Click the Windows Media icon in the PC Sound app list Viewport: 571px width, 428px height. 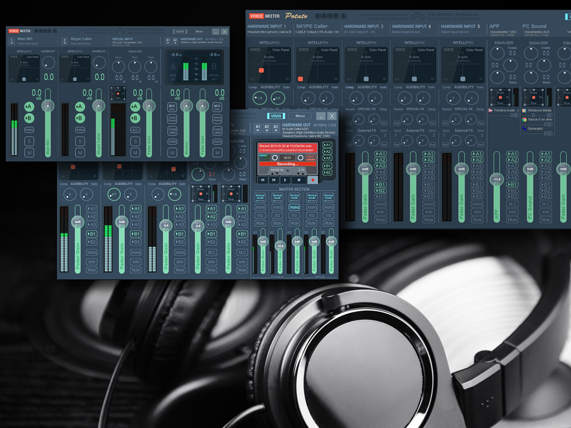pyautogui.click(x=524, y=110)
